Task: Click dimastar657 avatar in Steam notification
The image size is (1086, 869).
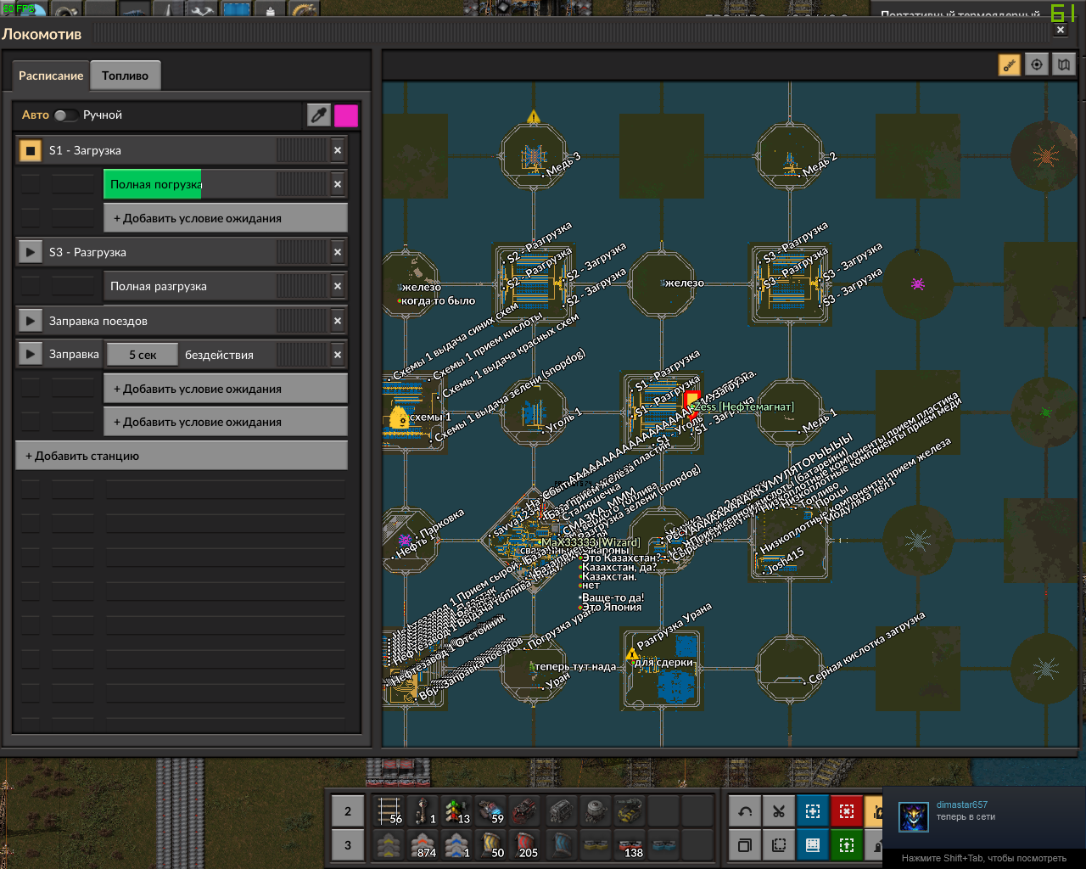Action: point(913,816)
